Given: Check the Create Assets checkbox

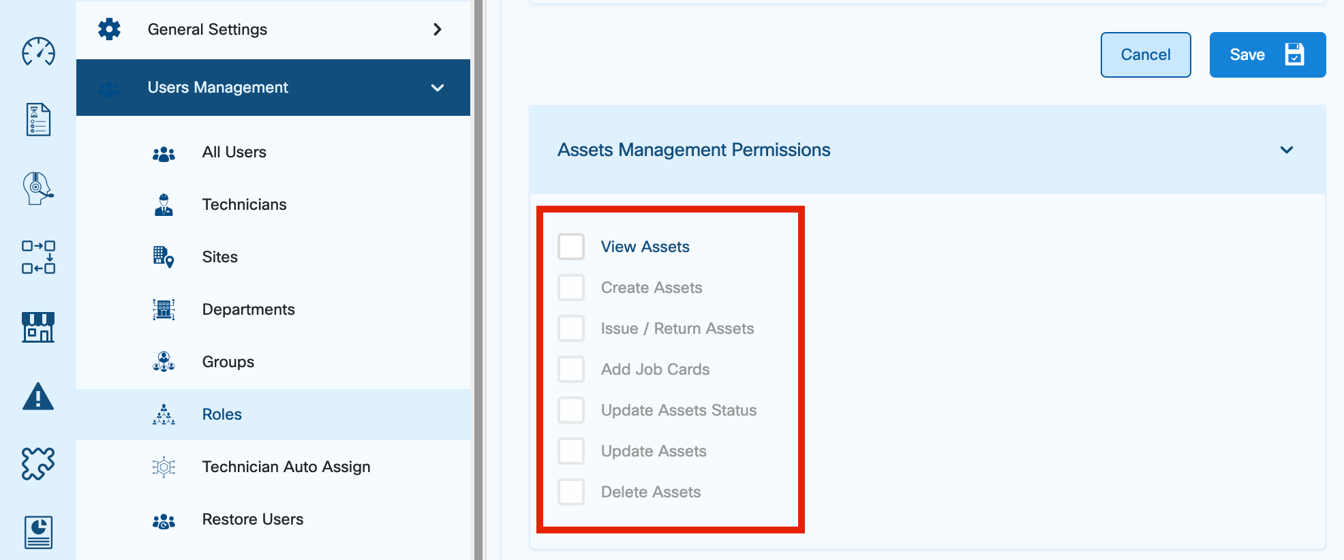Looking at the screenshot, I should (x=571, y=287).
